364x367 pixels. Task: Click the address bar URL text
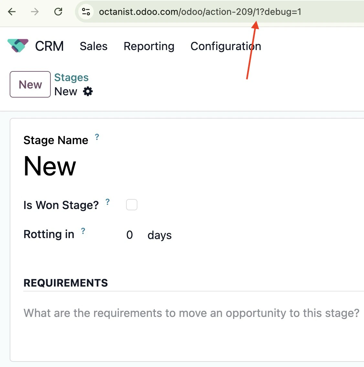coord(200,12)
